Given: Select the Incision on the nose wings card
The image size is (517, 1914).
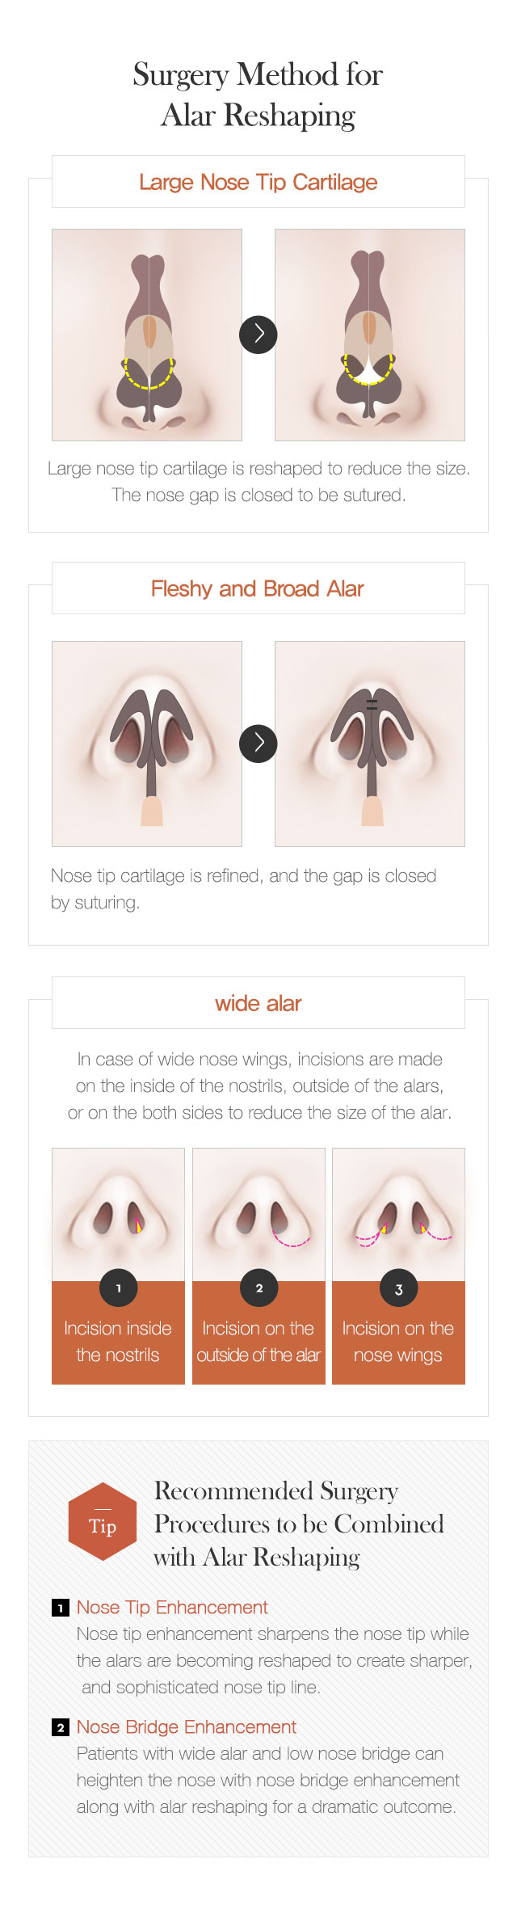Looking at the screenshot, I should coord(398,1266).
